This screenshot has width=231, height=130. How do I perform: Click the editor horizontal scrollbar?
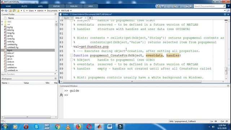[x=132, y=82]
